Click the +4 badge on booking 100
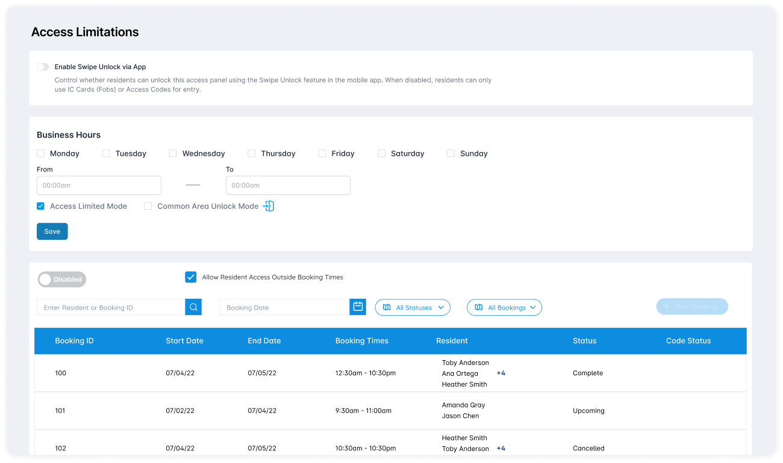The image size is (783, 463). (501, 373)
